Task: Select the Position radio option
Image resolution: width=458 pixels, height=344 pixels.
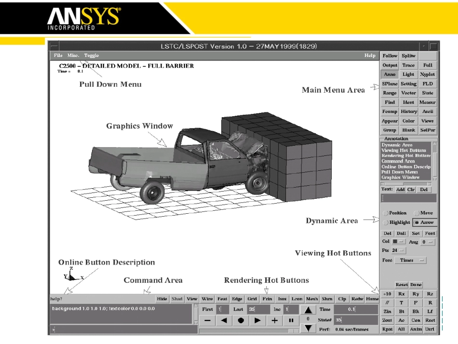Action: (385, 213)
